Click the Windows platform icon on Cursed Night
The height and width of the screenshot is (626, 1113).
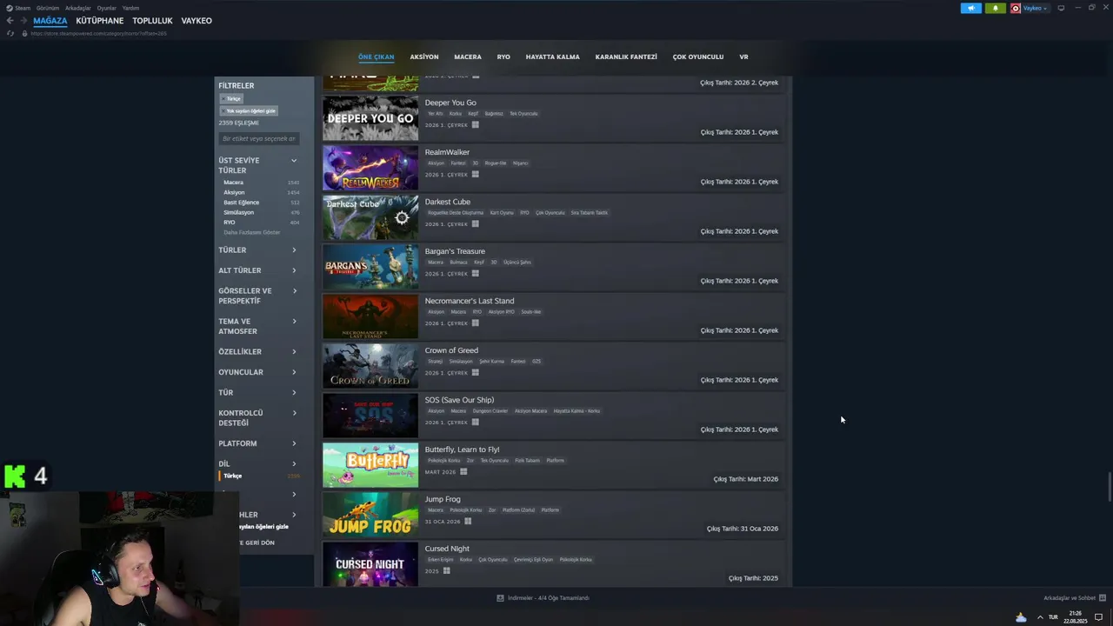tap(447, 571)
